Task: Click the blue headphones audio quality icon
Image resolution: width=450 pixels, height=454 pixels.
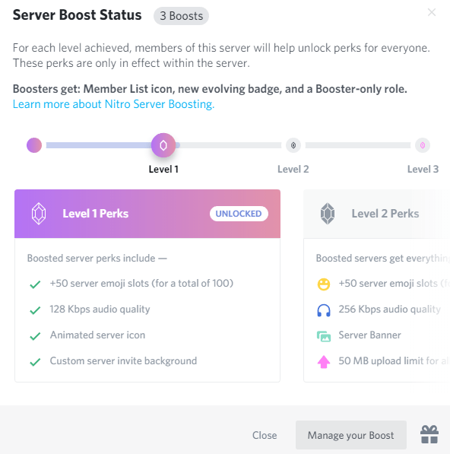Action: tap(324, 310)
